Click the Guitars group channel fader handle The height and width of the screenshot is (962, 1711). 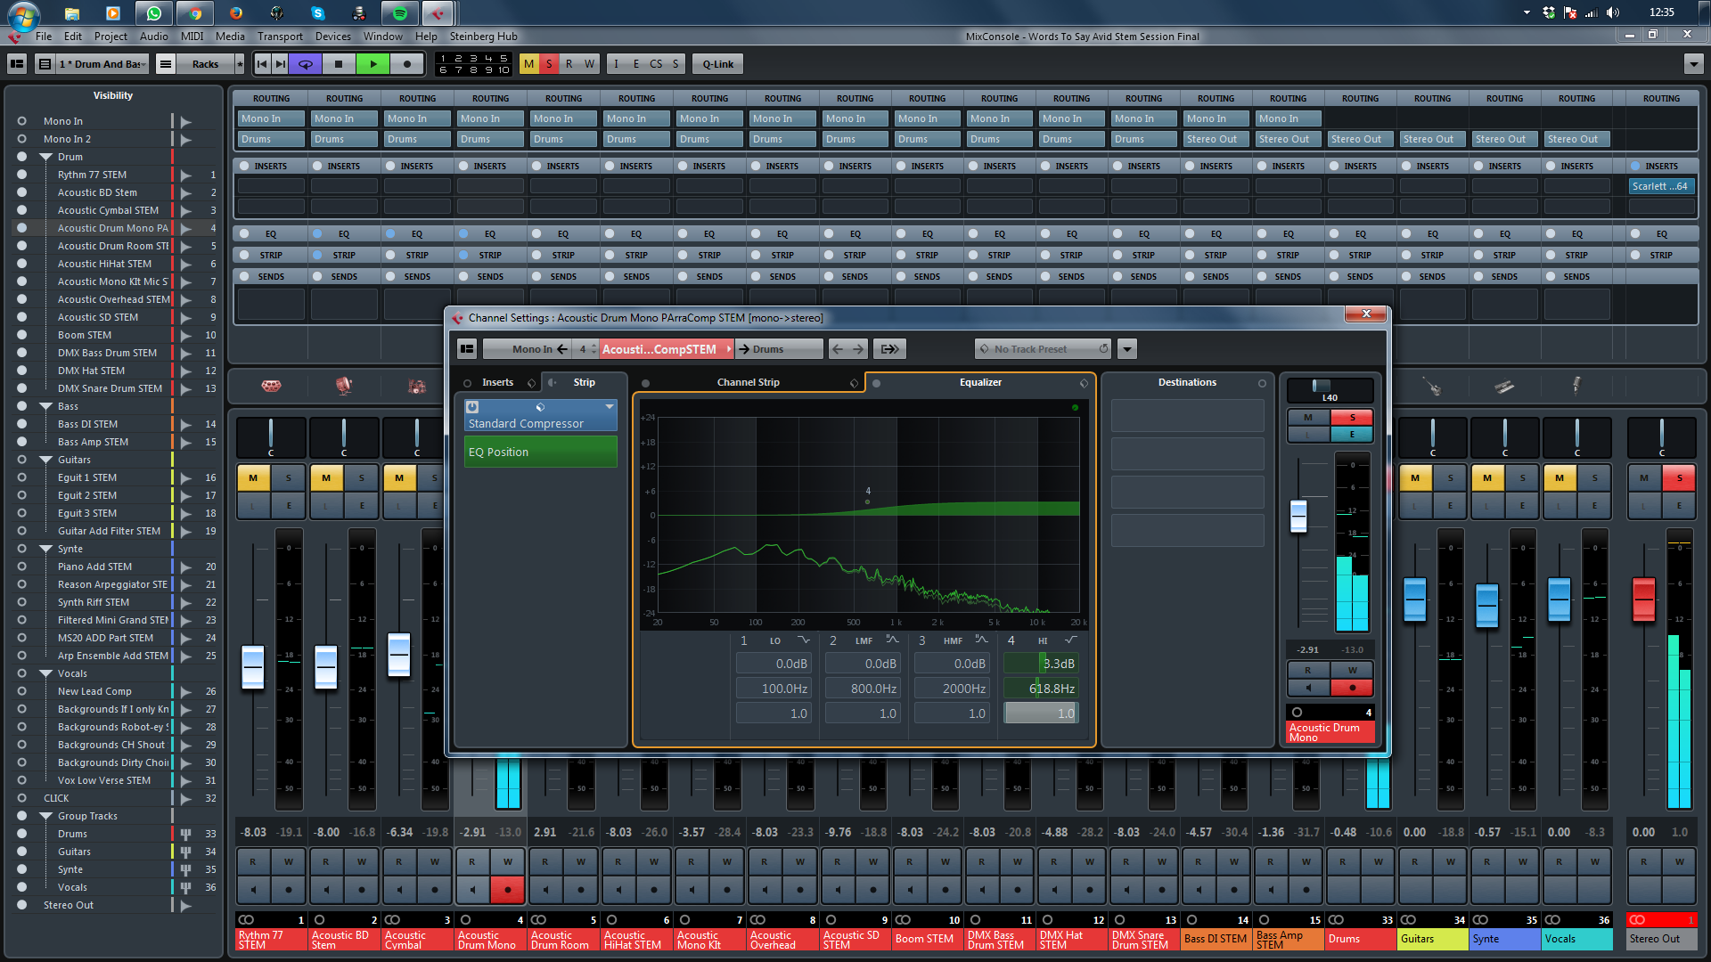[x=1415, y=599]
